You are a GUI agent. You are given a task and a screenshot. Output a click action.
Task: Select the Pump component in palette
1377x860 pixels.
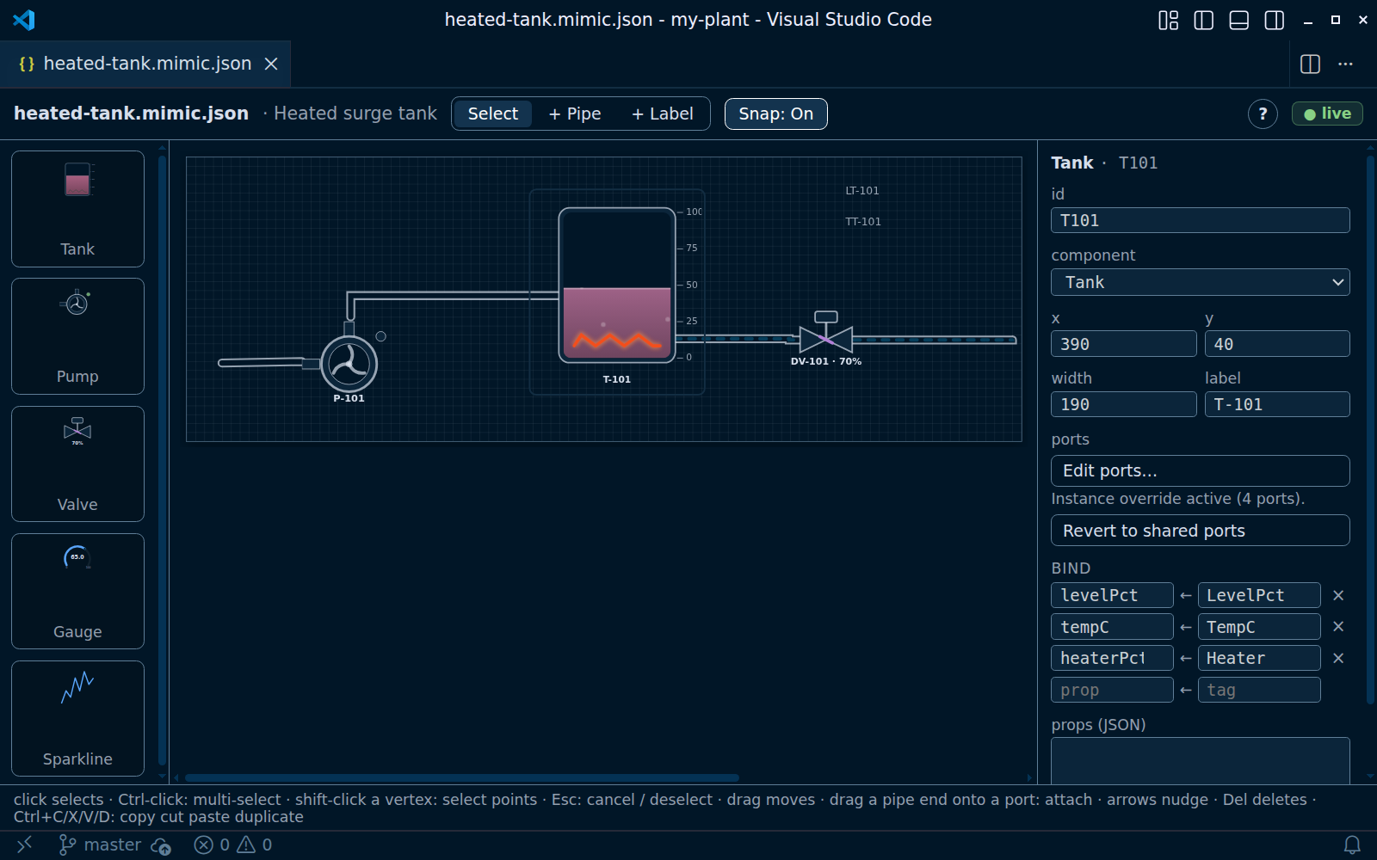(77, 336)
